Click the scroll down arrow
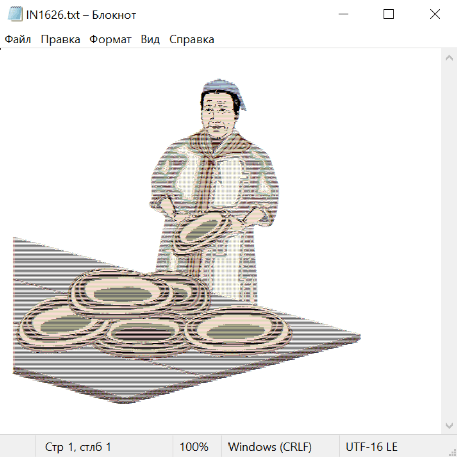The image size is (457, 457). point(449,425)
